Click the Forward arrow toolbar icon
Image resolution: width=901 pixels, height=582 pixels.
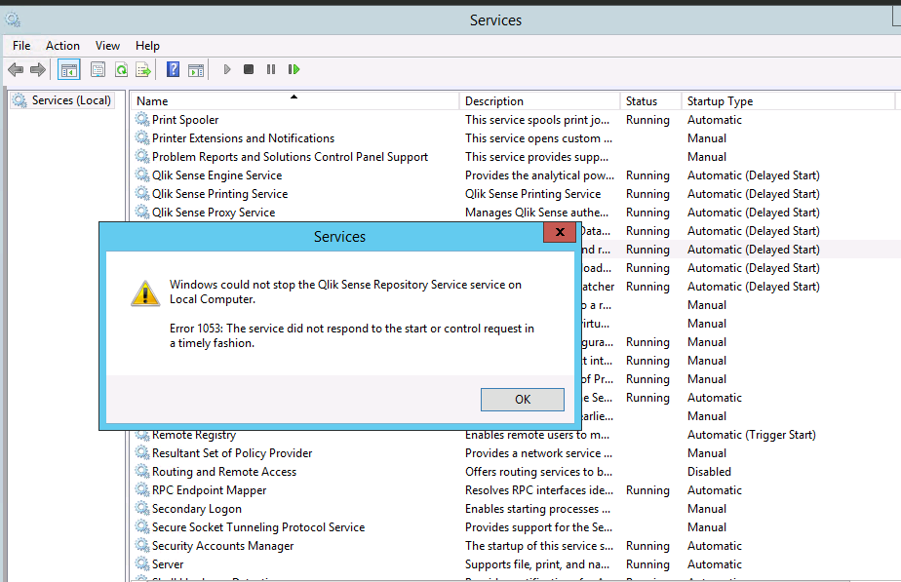click(x=38, y=69)
